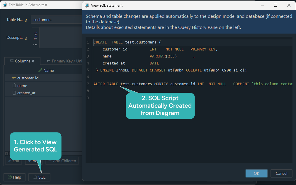Click the COMMENT keyword on line 7
This screenshot has height=185, width=296.
241,84
